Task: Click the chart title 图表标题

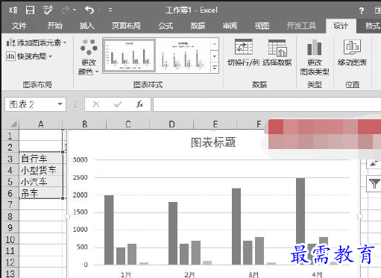Action: tap(213, 142)
